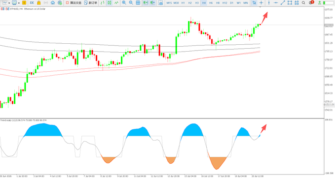The width and height of the screenshot is (335, 178).
Task: Select the H2 timeframe
Action: pos(190,3)
